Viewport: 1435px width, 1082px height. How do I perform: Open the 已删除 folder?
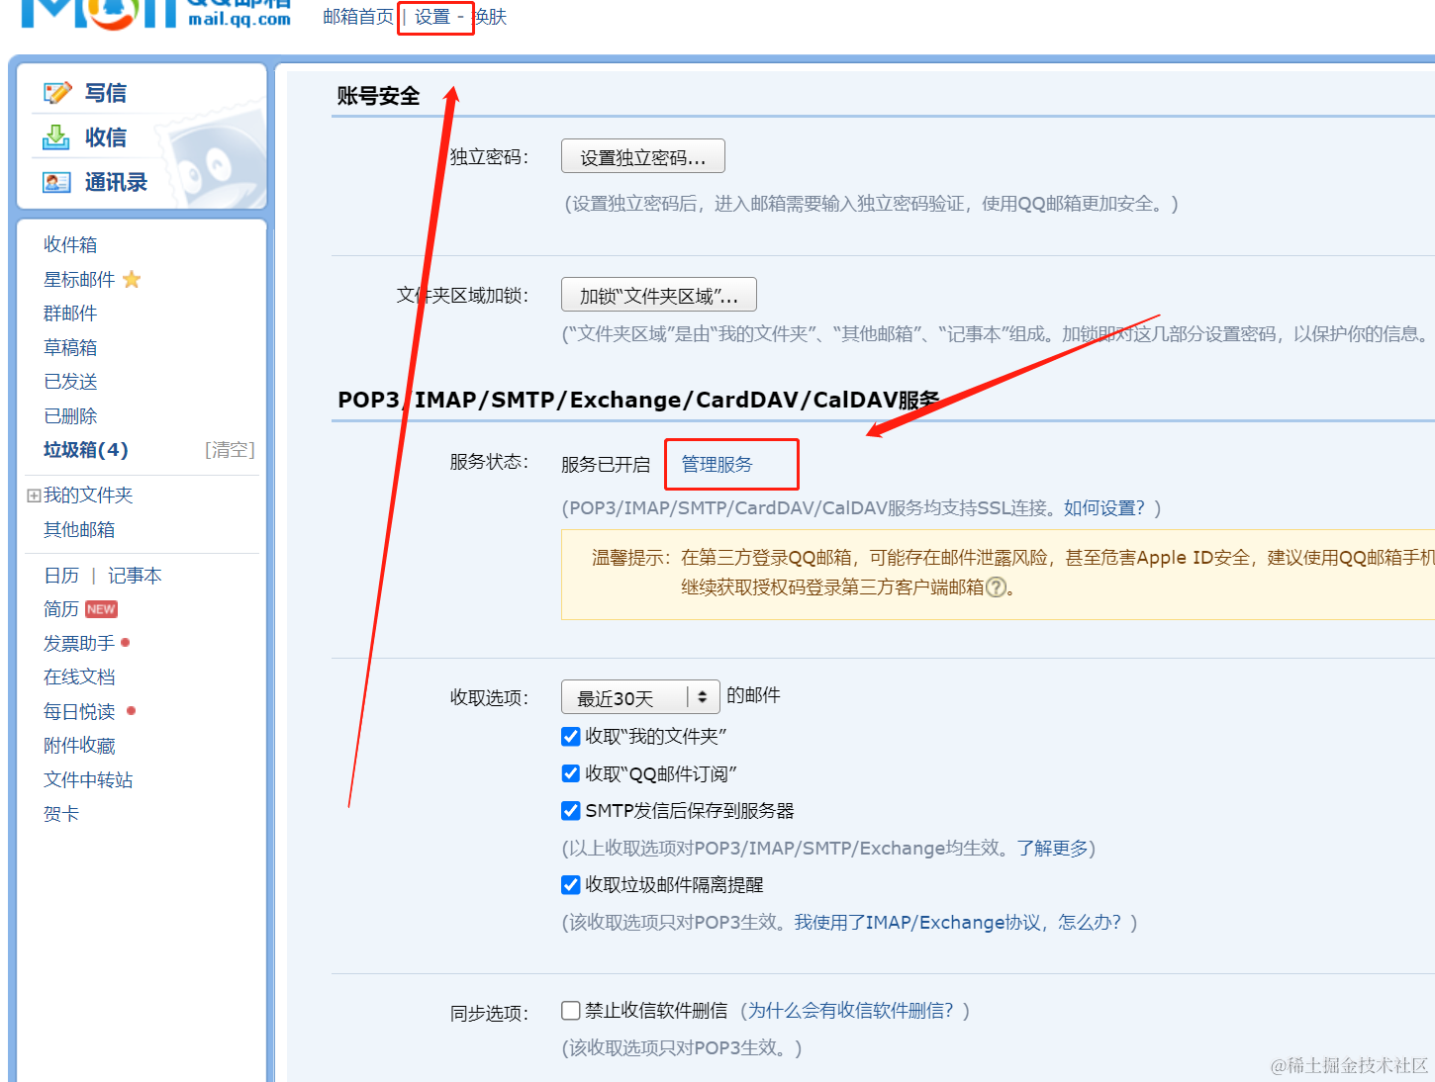pyautogui.click(x=70, y=416)
